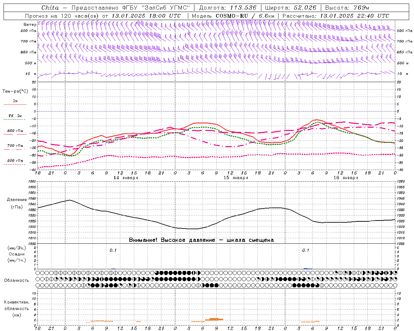Click the latitude value "Широта: 52.026"
The width and height of the screenshot is (414, 331).
(290, 8)
